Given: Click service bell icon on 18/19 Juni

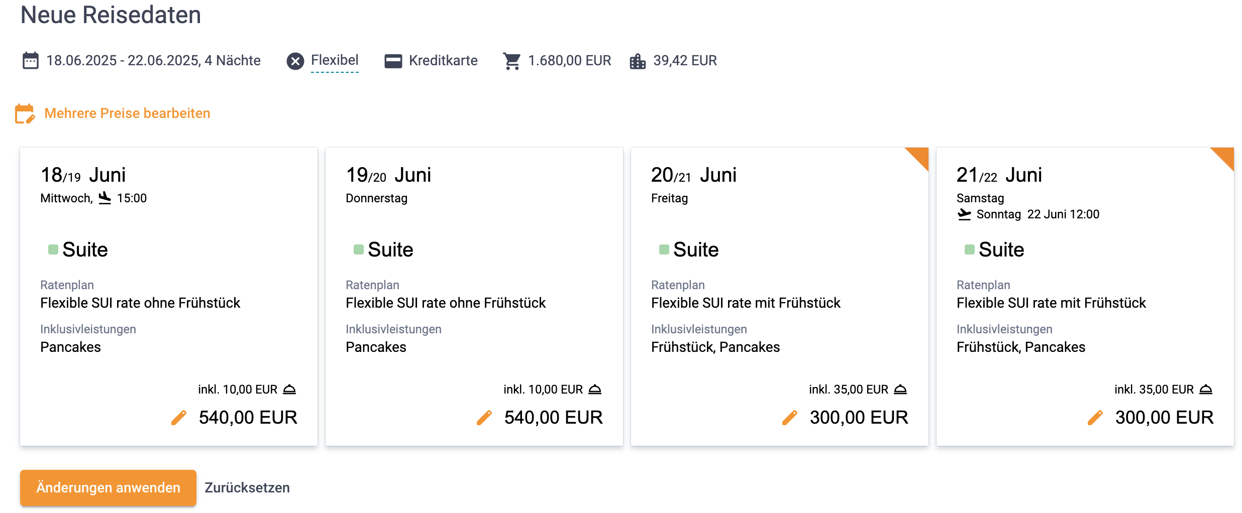Looking at the screenshot, I should (x=289, y=390).
